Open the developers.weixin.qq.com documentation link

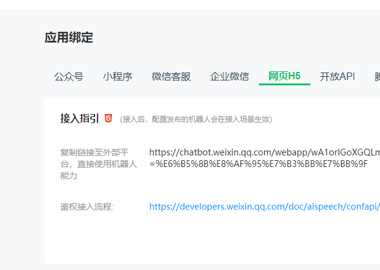pos(264,207)
